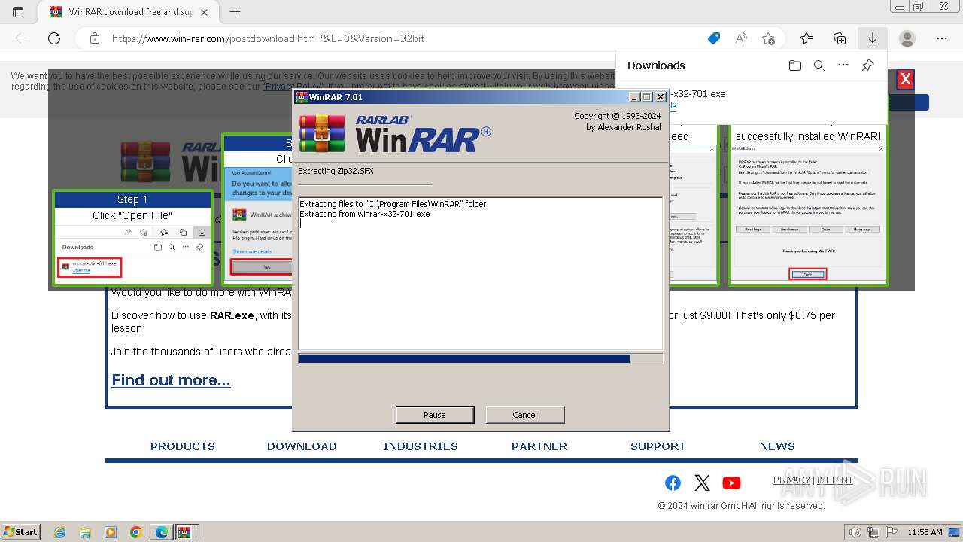Open the SUPPORT menu
The width and height of the screenshot is (963, 542).
point(658,446)
